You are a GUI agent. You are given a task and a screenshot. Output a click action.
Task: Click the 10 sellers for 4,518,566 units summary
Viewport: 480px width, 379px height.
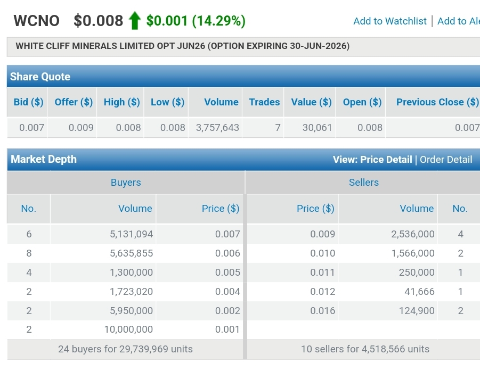(x=365, y=349)
